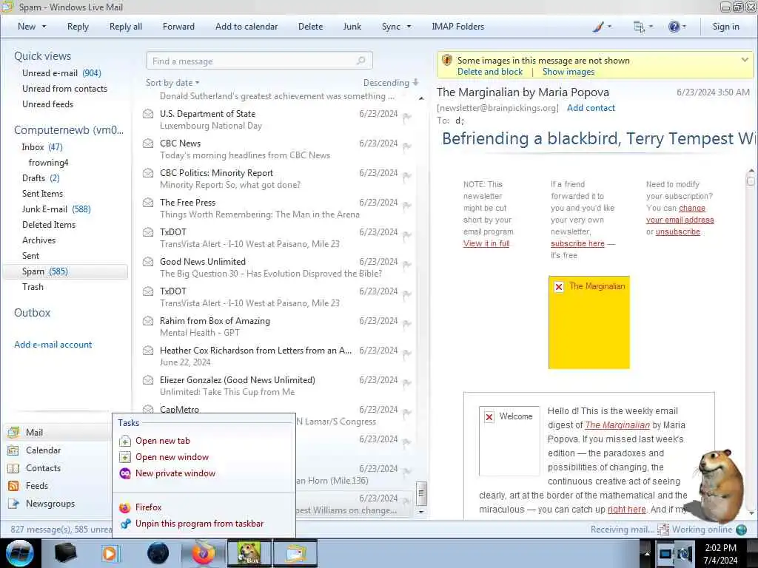Viewport: 758px width, 568px height.
Task: Click the Add contact link
Action: pyautogui.click(x=591, y=108)
